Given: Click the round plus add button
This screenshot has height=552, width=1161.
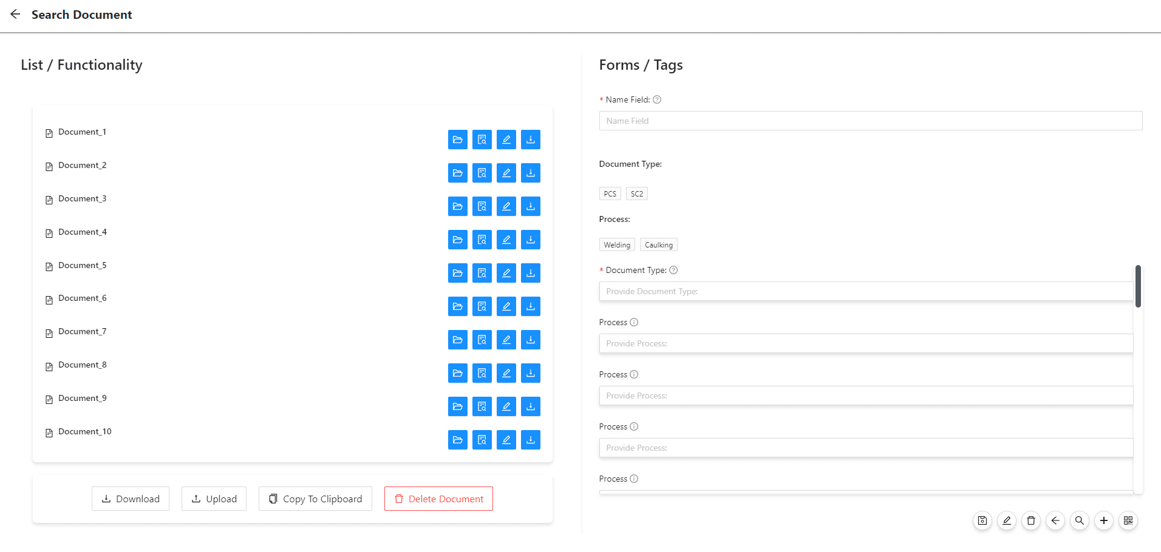Looking at the screenshot, I should point(1104,520).
